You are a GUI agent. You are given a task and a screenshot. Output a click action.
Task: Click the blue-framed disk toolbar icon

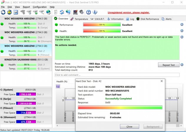16,12
